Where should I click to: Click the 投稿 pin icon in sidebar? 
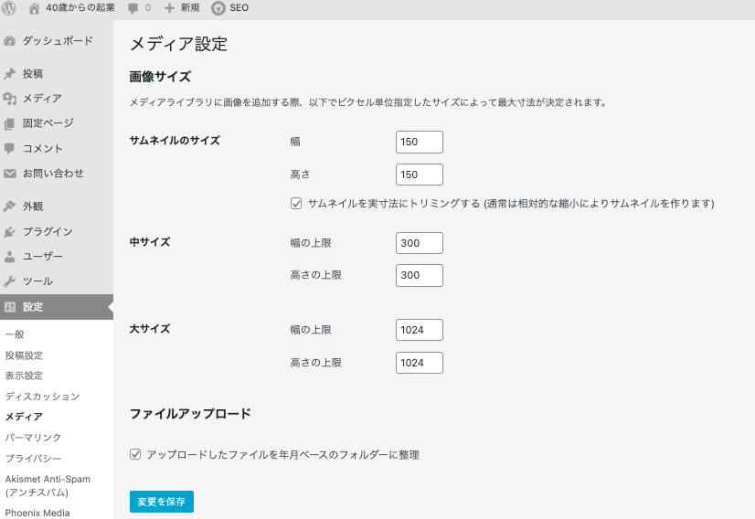coord(10,74)
